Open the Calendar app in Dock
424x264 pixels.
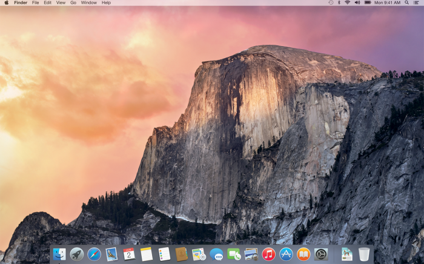point(129,254)
